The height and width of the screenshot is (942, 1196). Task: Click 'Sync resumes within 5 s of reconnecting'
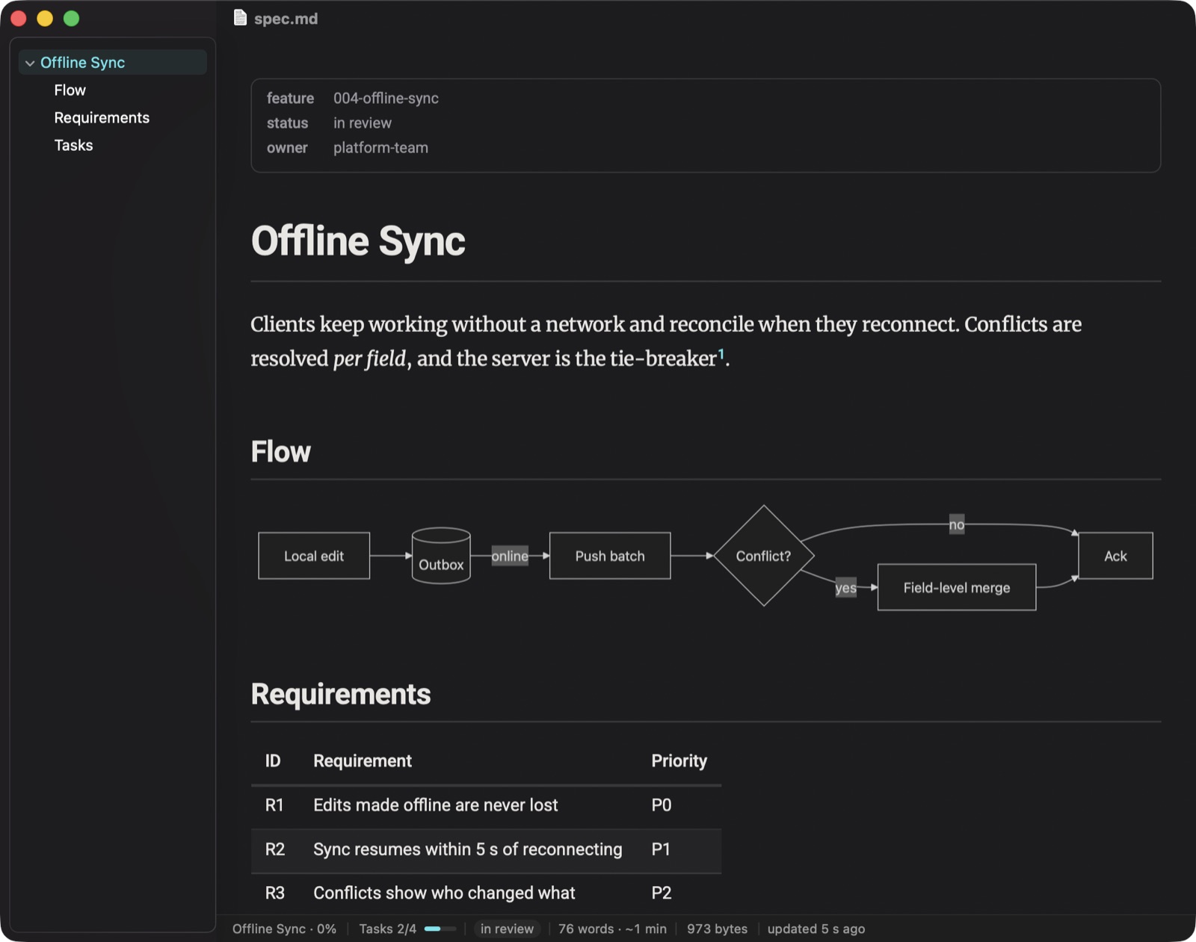(468, 849)
